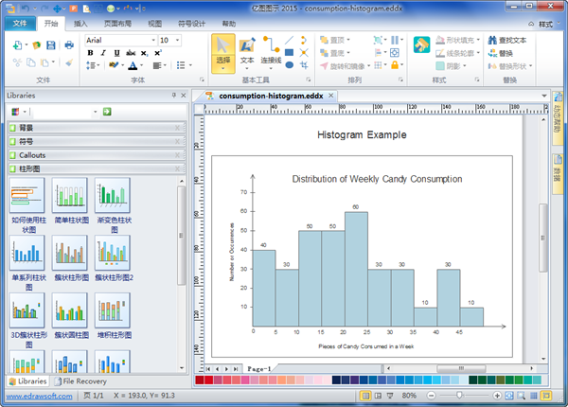The image size is (568, 407).
Task: Open the File ribbon tab
Action: [x=20, y=24]
